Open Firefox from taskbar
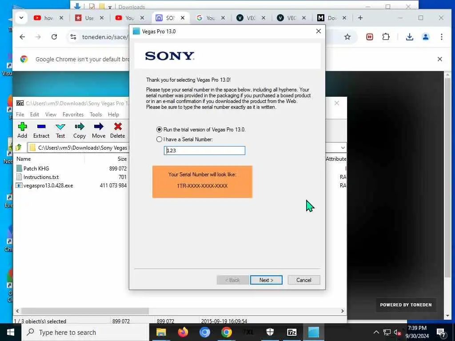The image size is (455, 341). click(183, 332)
